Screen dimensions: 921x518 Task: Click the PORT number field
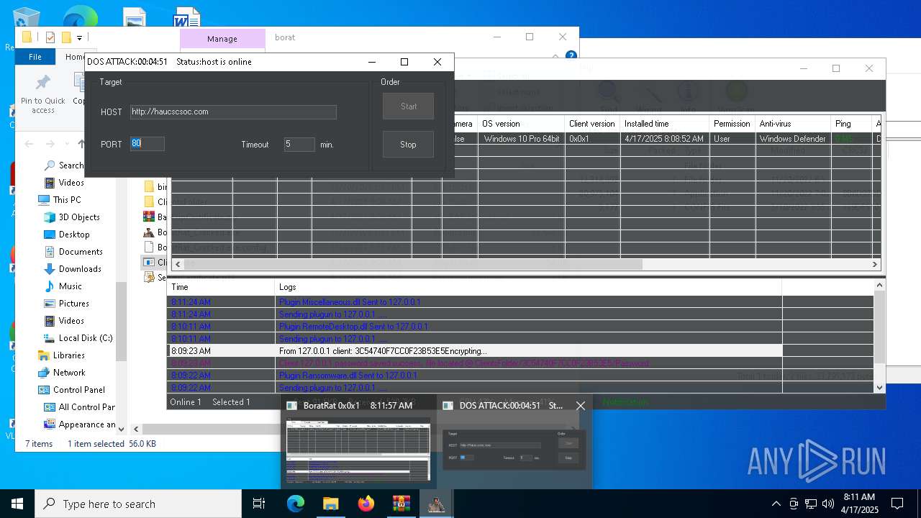pos(148,144)
